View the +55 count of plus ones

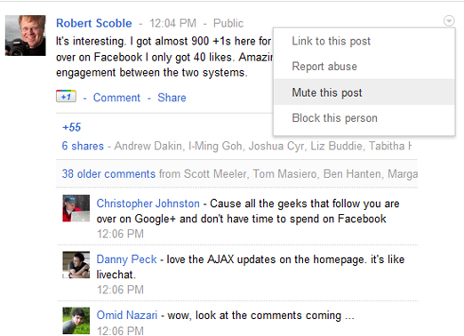pyautogui.click(x=71, y=127)
